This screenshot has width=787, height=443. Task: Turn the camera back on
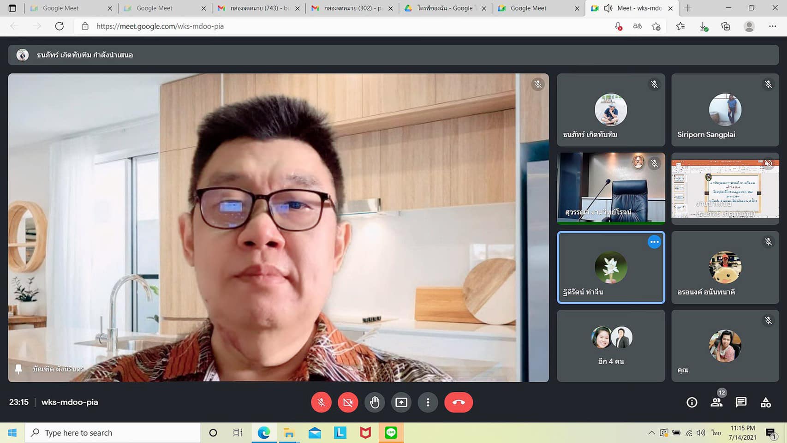point(348,402)
